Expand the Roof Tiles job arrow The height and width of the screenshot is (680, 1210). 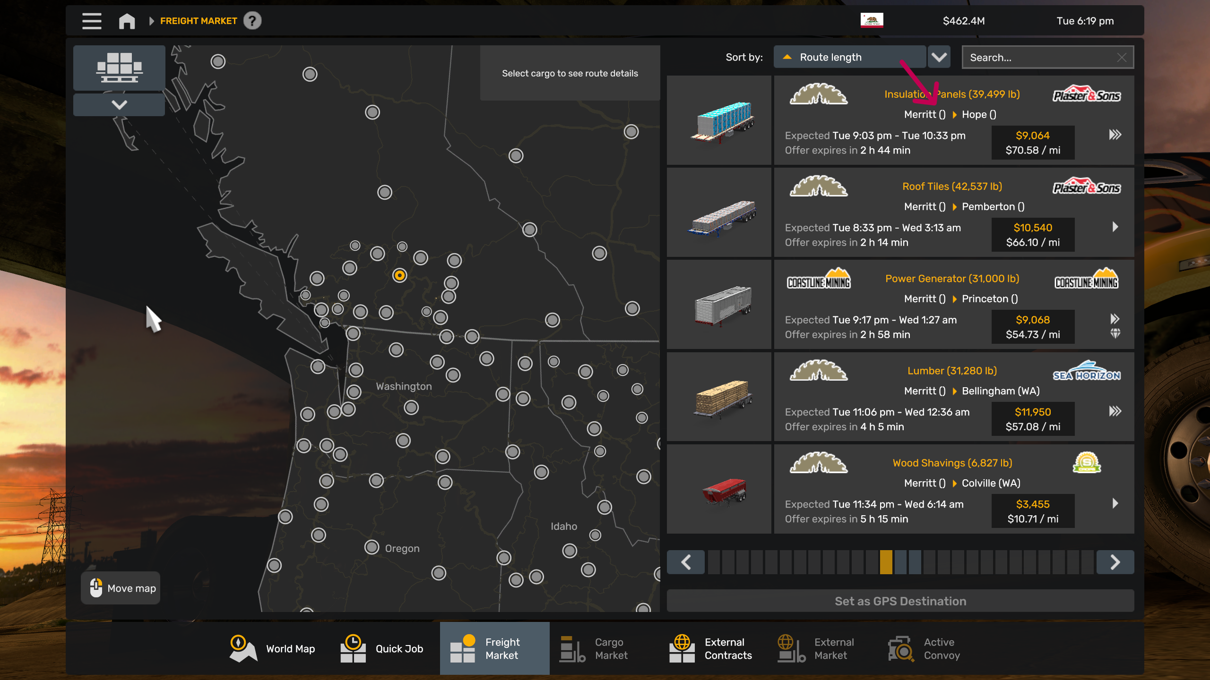tap(1115, 227)
